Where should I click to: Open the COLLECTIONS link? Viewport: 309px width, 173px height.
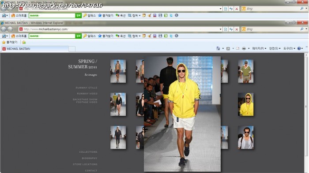[88, 152]
